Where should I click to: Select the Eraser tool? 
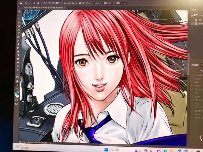(18, 52)
